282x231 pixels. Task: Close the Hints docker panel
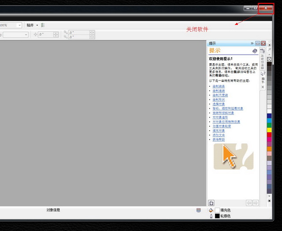263,44
